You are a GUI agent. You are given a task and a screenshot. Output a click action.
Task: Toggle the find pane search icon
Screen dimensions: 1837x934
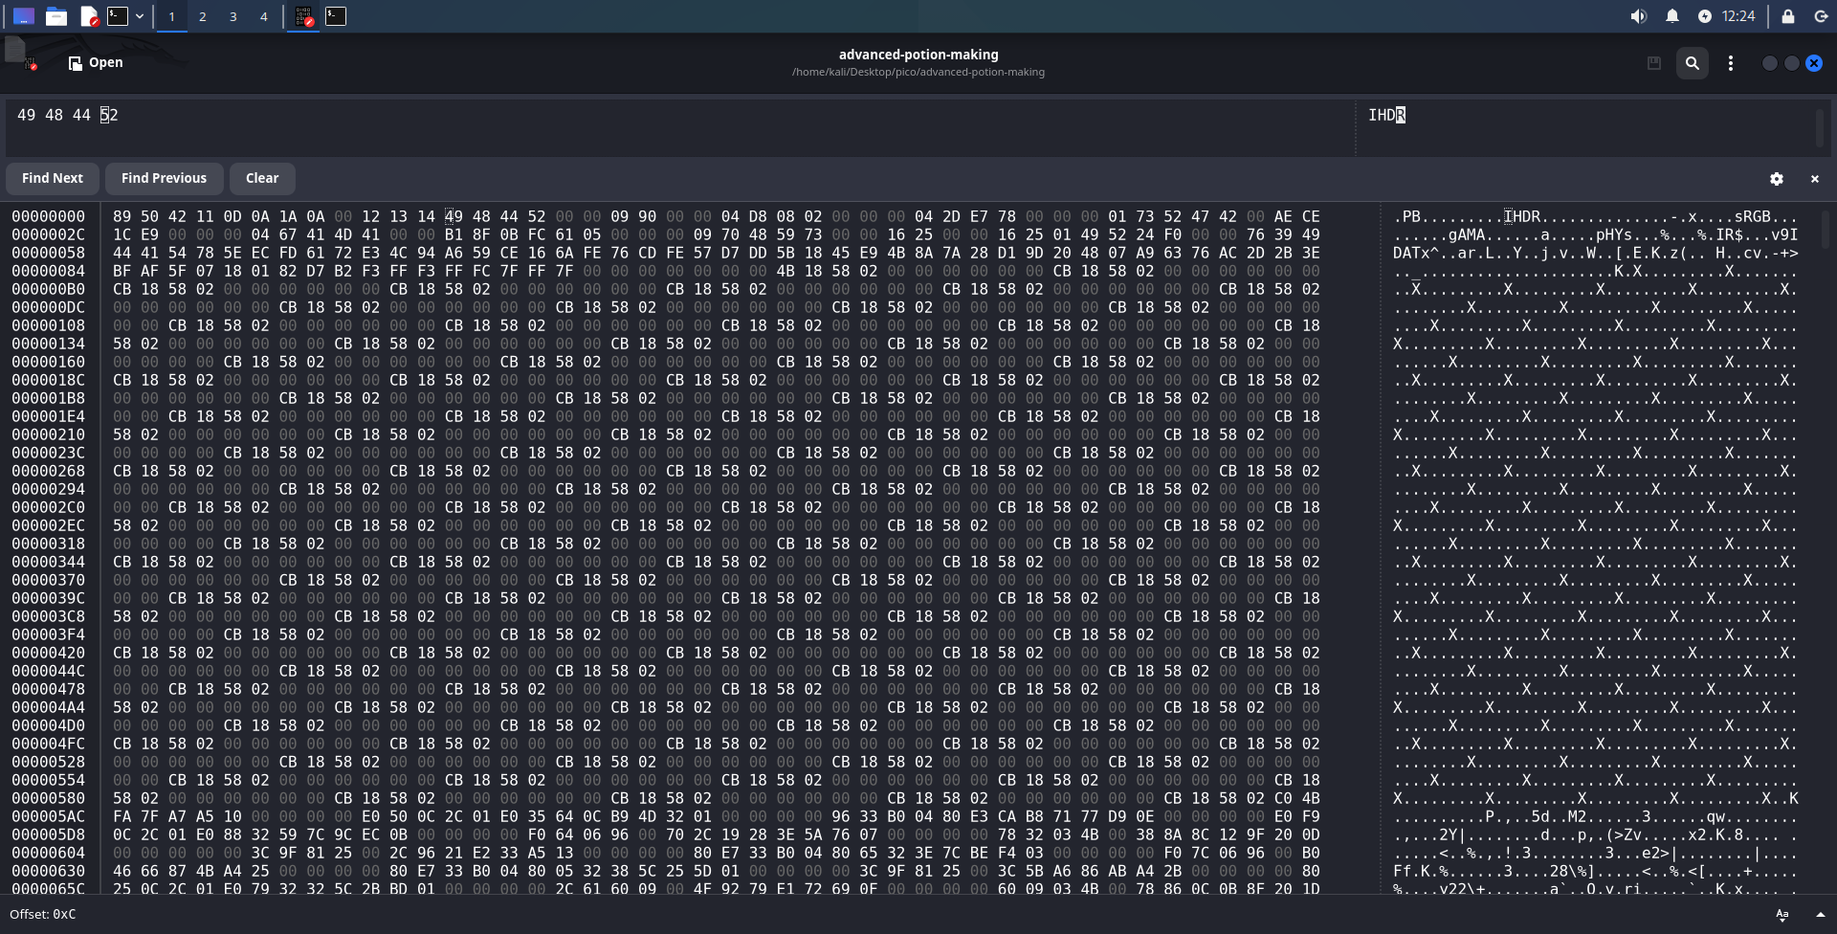[1692, 63]
